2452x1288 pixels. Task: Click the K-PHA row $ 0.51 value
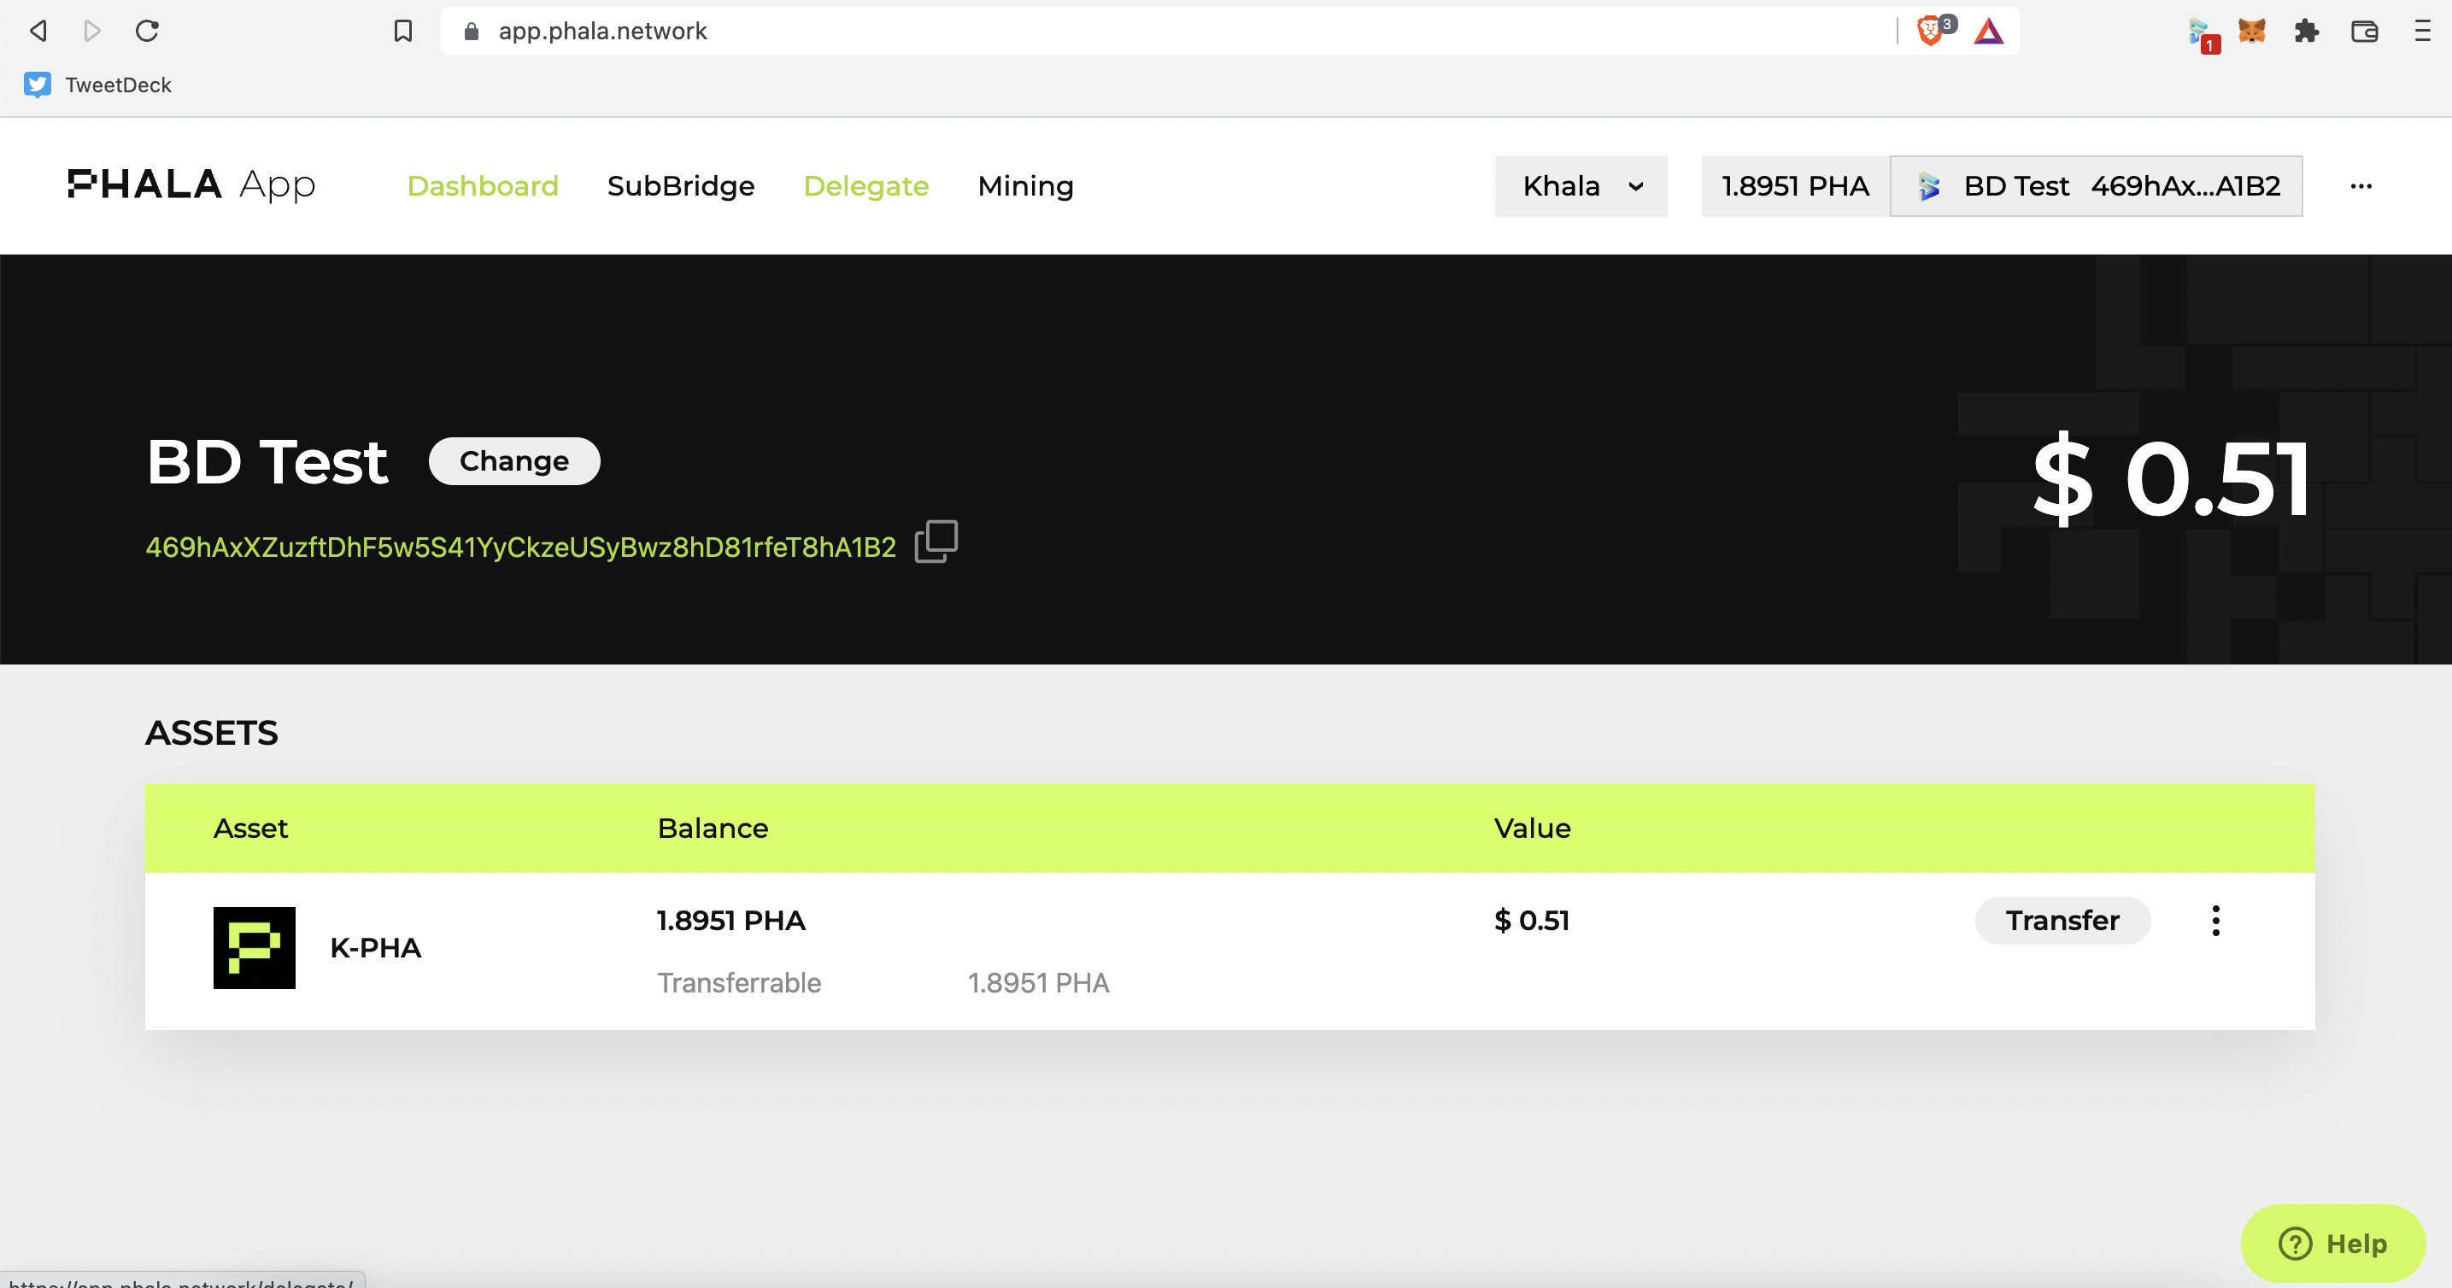click(1532, 920)
